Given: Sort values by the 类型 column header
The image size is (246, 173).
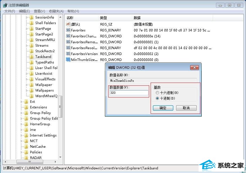Looking at the screenshot, I should coord(115,18).
